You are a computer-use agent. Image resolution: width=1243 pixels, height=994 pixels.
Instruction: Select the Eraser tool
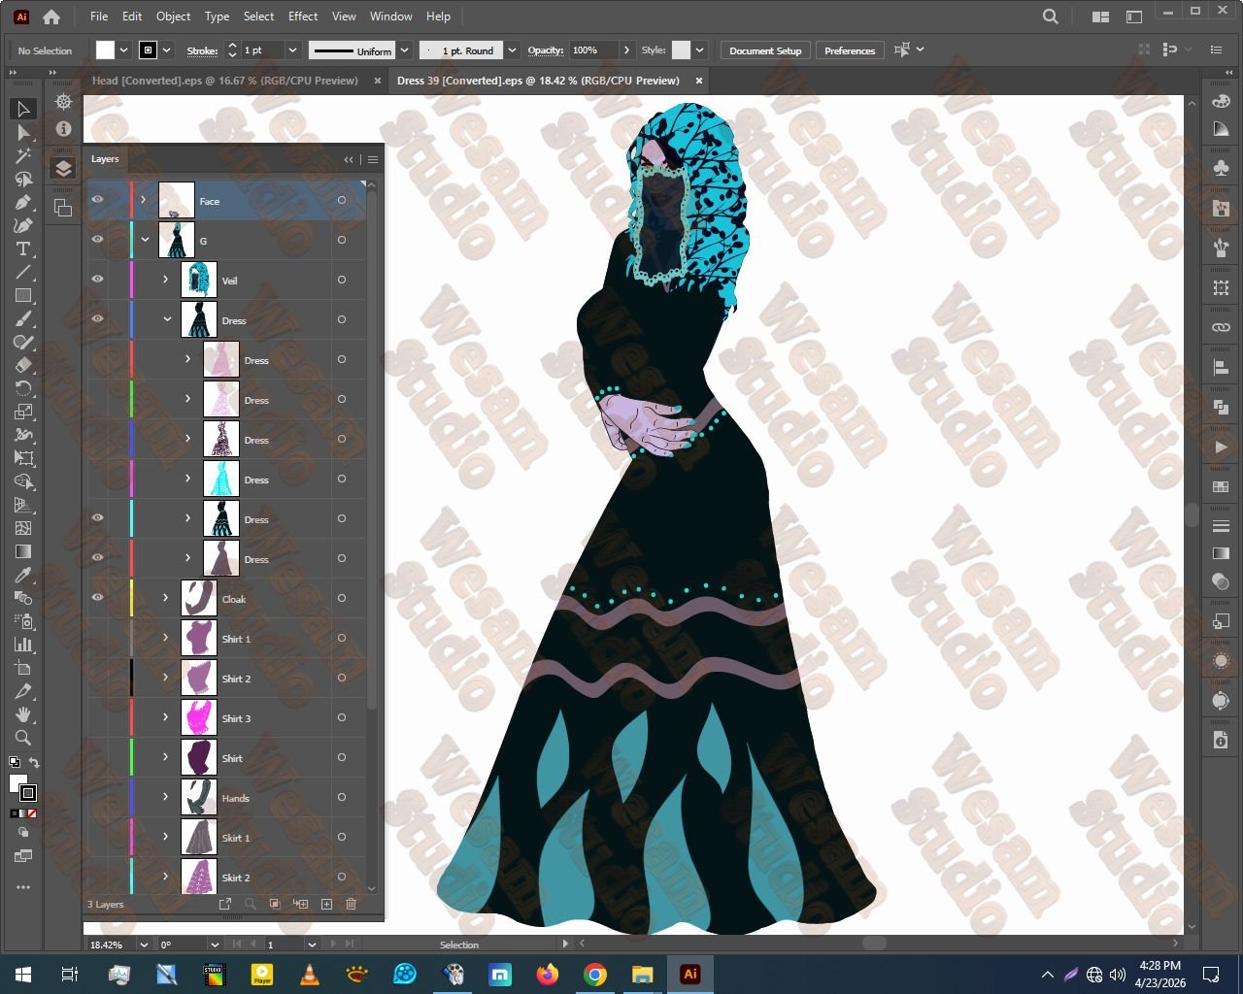point(24,365)
